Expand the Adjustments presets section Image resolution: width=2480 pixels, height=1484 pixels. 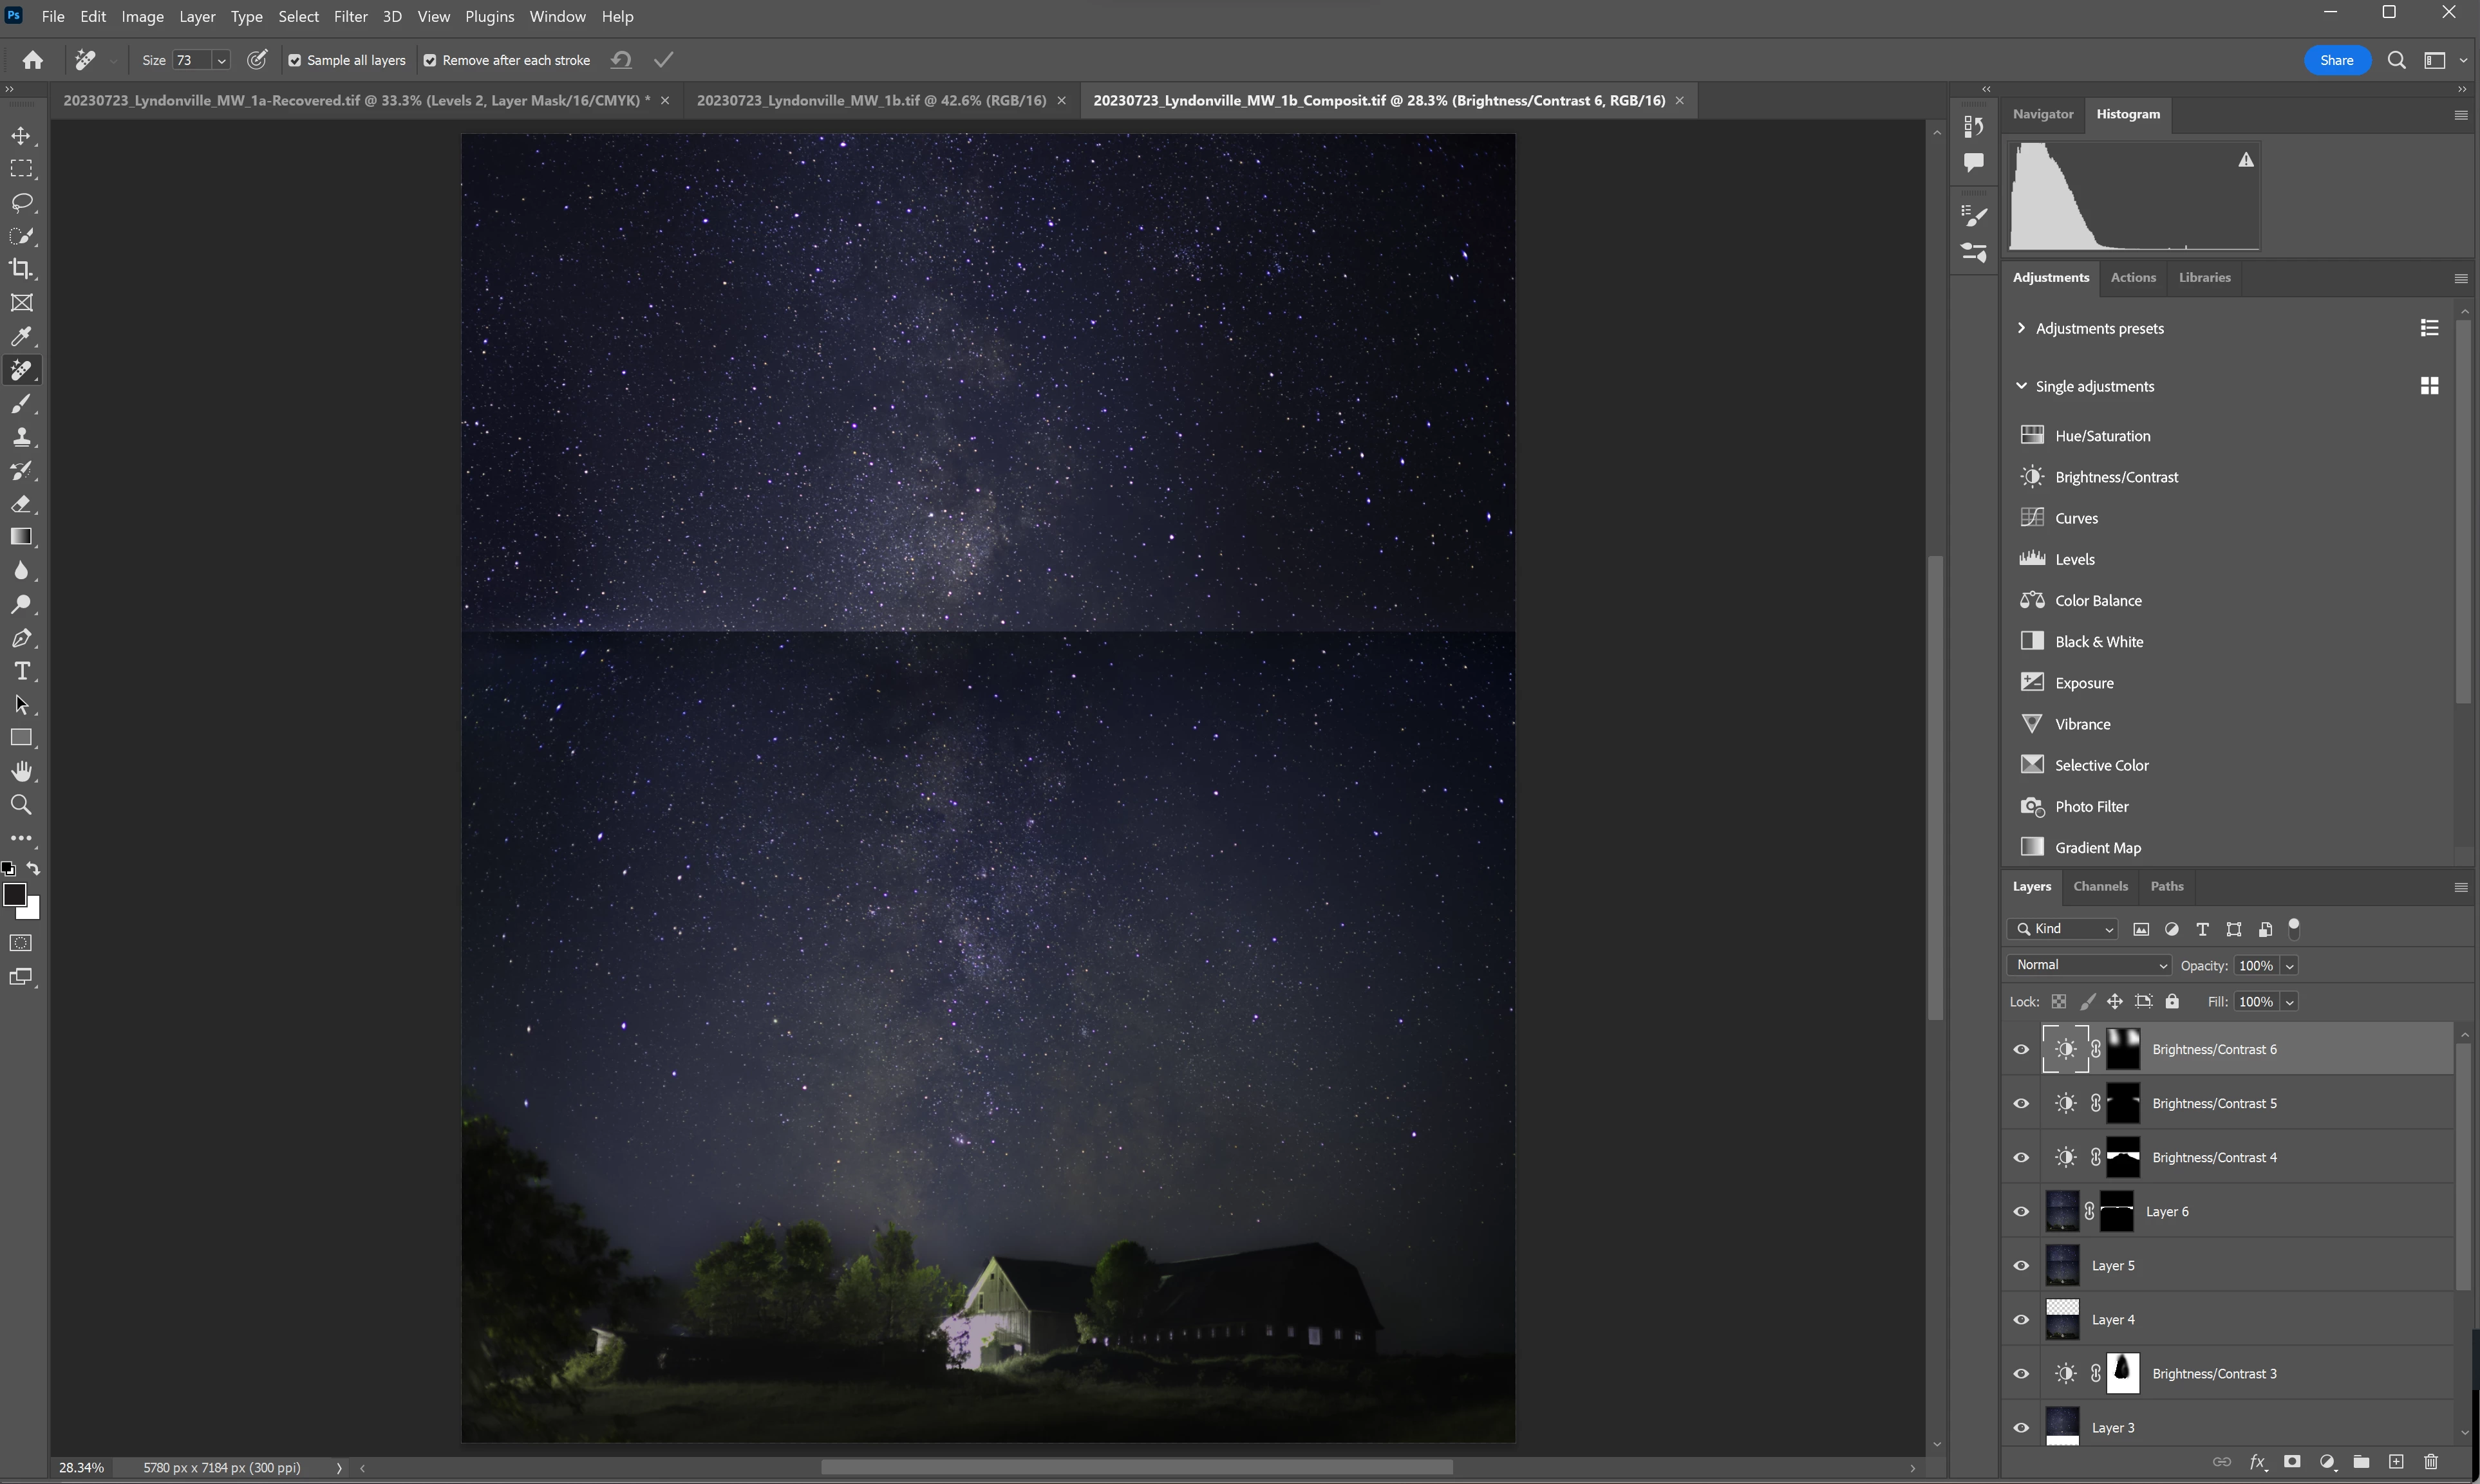(2021, 328)
